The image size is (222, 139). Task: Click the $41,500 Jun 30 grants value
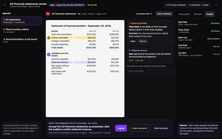pyautogui.click(x=115, y=38)
